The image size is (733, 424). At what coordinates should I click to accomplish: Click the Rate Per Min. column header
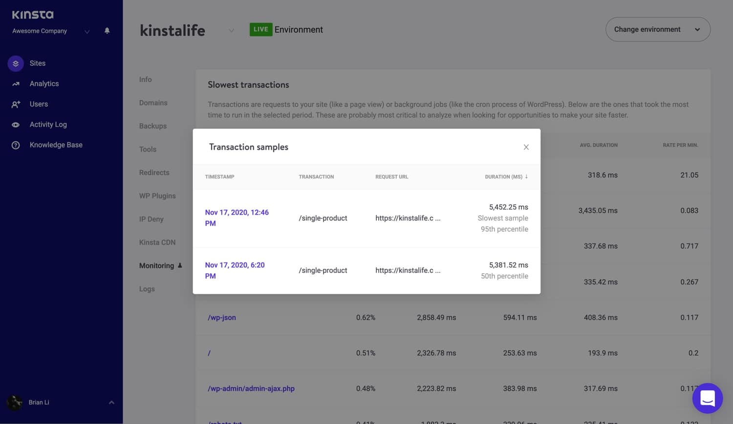(x=680, y=145)
